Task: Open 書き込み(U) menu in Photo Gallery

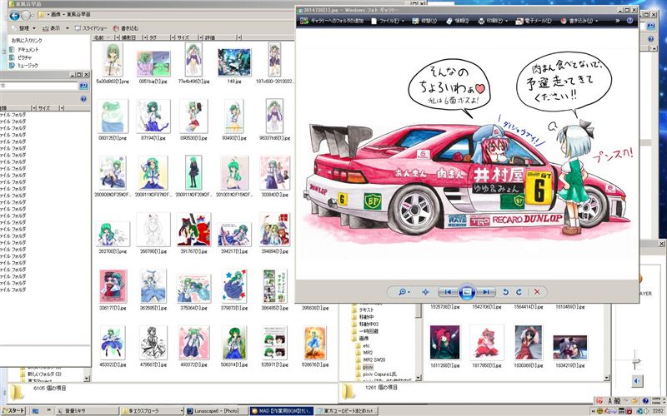Action: [x=579, y=20]
